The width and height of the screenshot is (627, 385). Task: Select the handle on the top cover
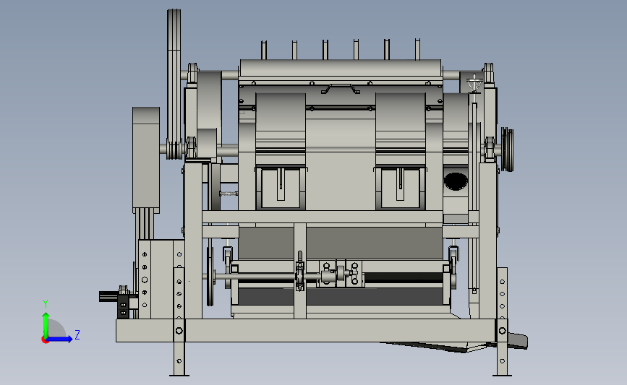coord(341,89)
